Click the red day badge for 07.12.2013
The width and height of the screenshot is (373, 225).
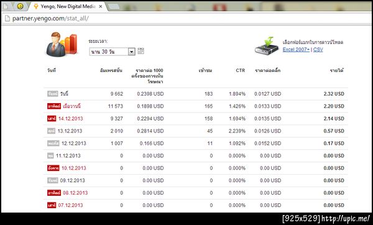tap(52, 205)
